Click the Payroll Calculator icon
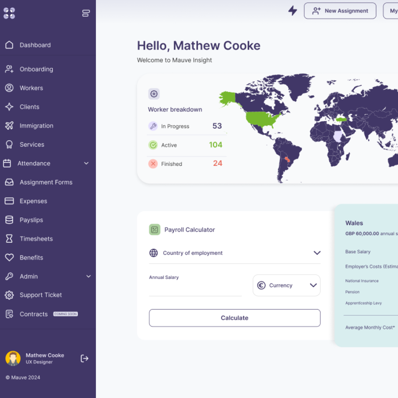This screenshot has height=398, width=398. coord(154,230)
